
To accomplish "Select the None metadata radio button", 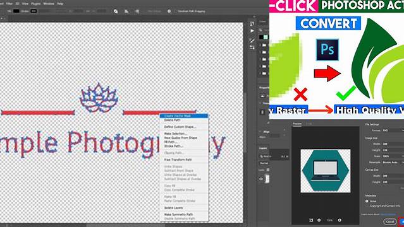I will tap(367, 201).
